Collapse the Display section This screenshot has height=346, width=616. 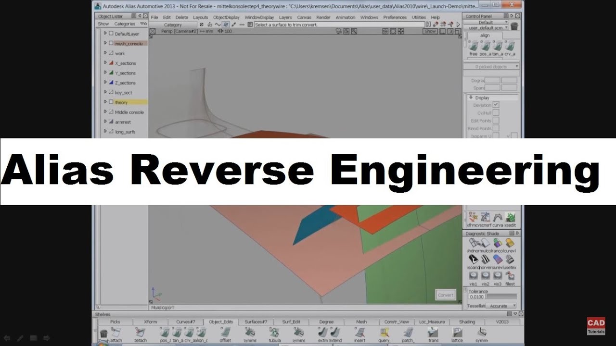(x=471, y=98)
